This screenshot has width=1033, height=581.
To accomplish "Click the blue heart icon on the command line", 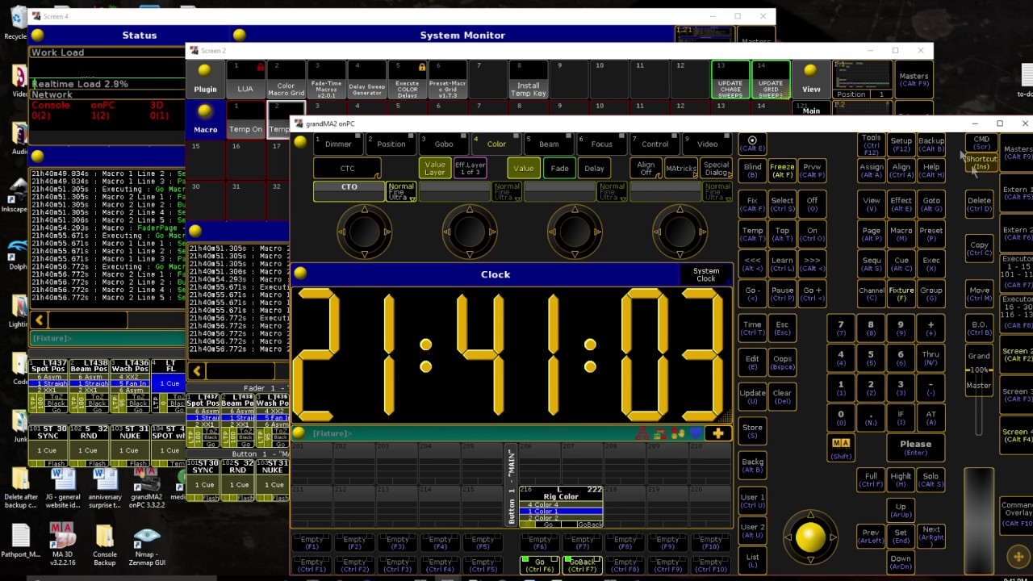I will [696, 433].
